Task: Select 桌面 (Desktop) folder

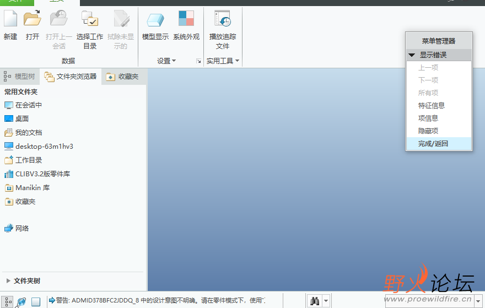Action: 17,119
